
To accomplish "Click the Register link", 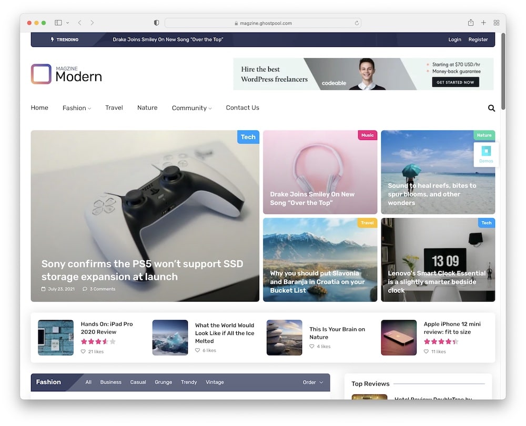I will [x=478, y=39].
